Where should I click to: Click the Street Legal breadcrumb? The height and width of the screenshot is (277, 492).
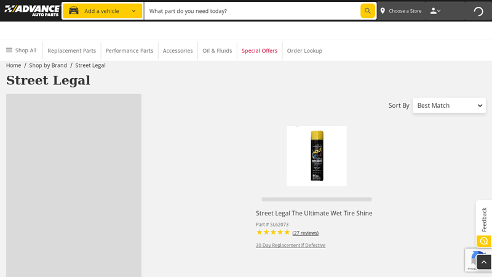pos(90,65)
